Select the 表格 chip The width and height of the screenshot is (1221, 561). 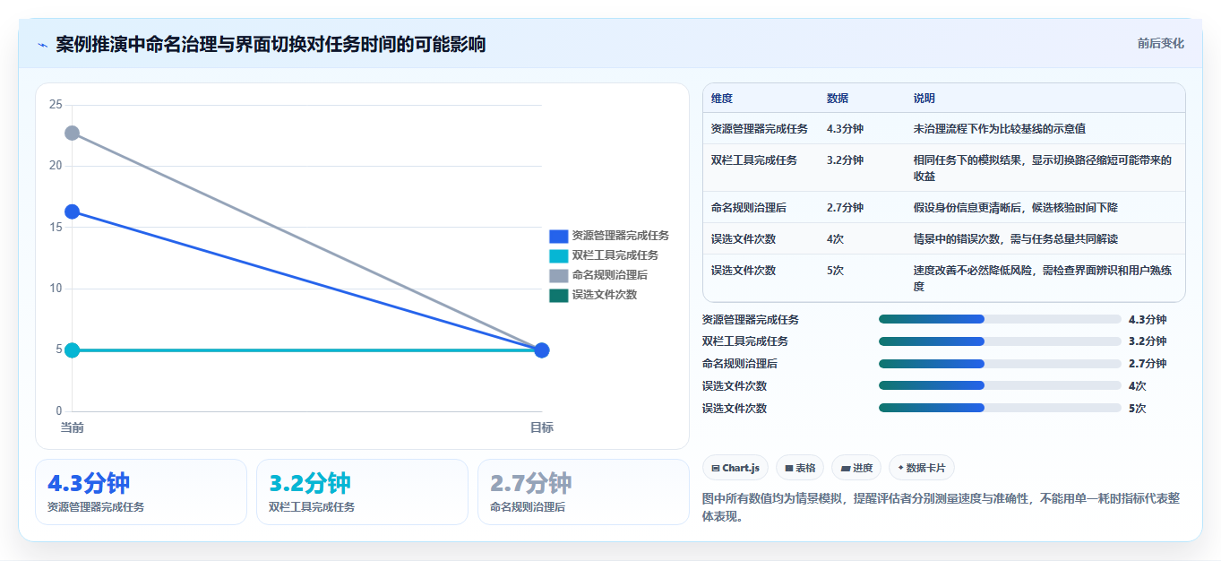[800, 468]
